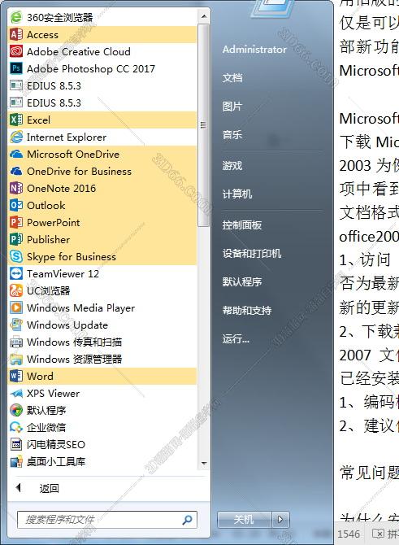The image size is (399, 545).
Task: Launch Adobe Photoshop CC 2017 icon
Action: coord(16,68)
